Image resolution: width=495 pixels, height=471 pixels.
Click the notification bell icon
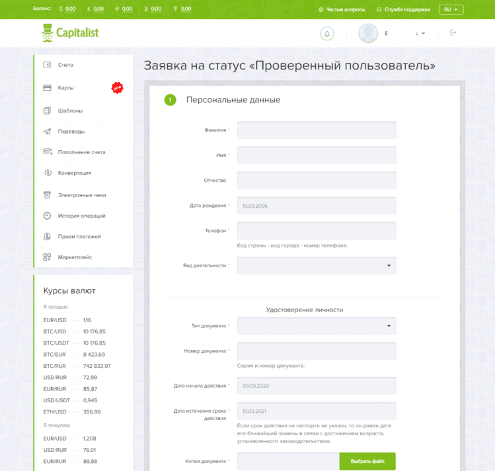pyautogui.click(x=326, y=33)
